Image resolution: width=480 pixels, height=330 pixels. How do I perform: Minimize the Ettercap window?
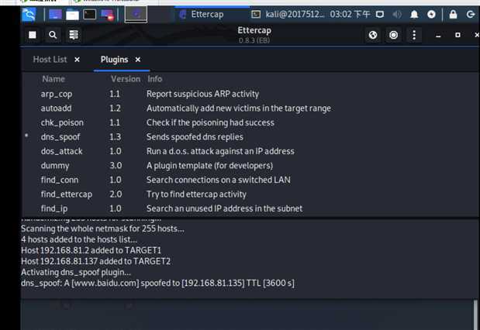coord(438,35)
